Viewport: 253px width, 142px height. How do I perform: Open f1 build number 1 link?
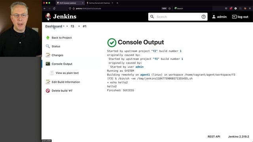(x=182, y=59)
